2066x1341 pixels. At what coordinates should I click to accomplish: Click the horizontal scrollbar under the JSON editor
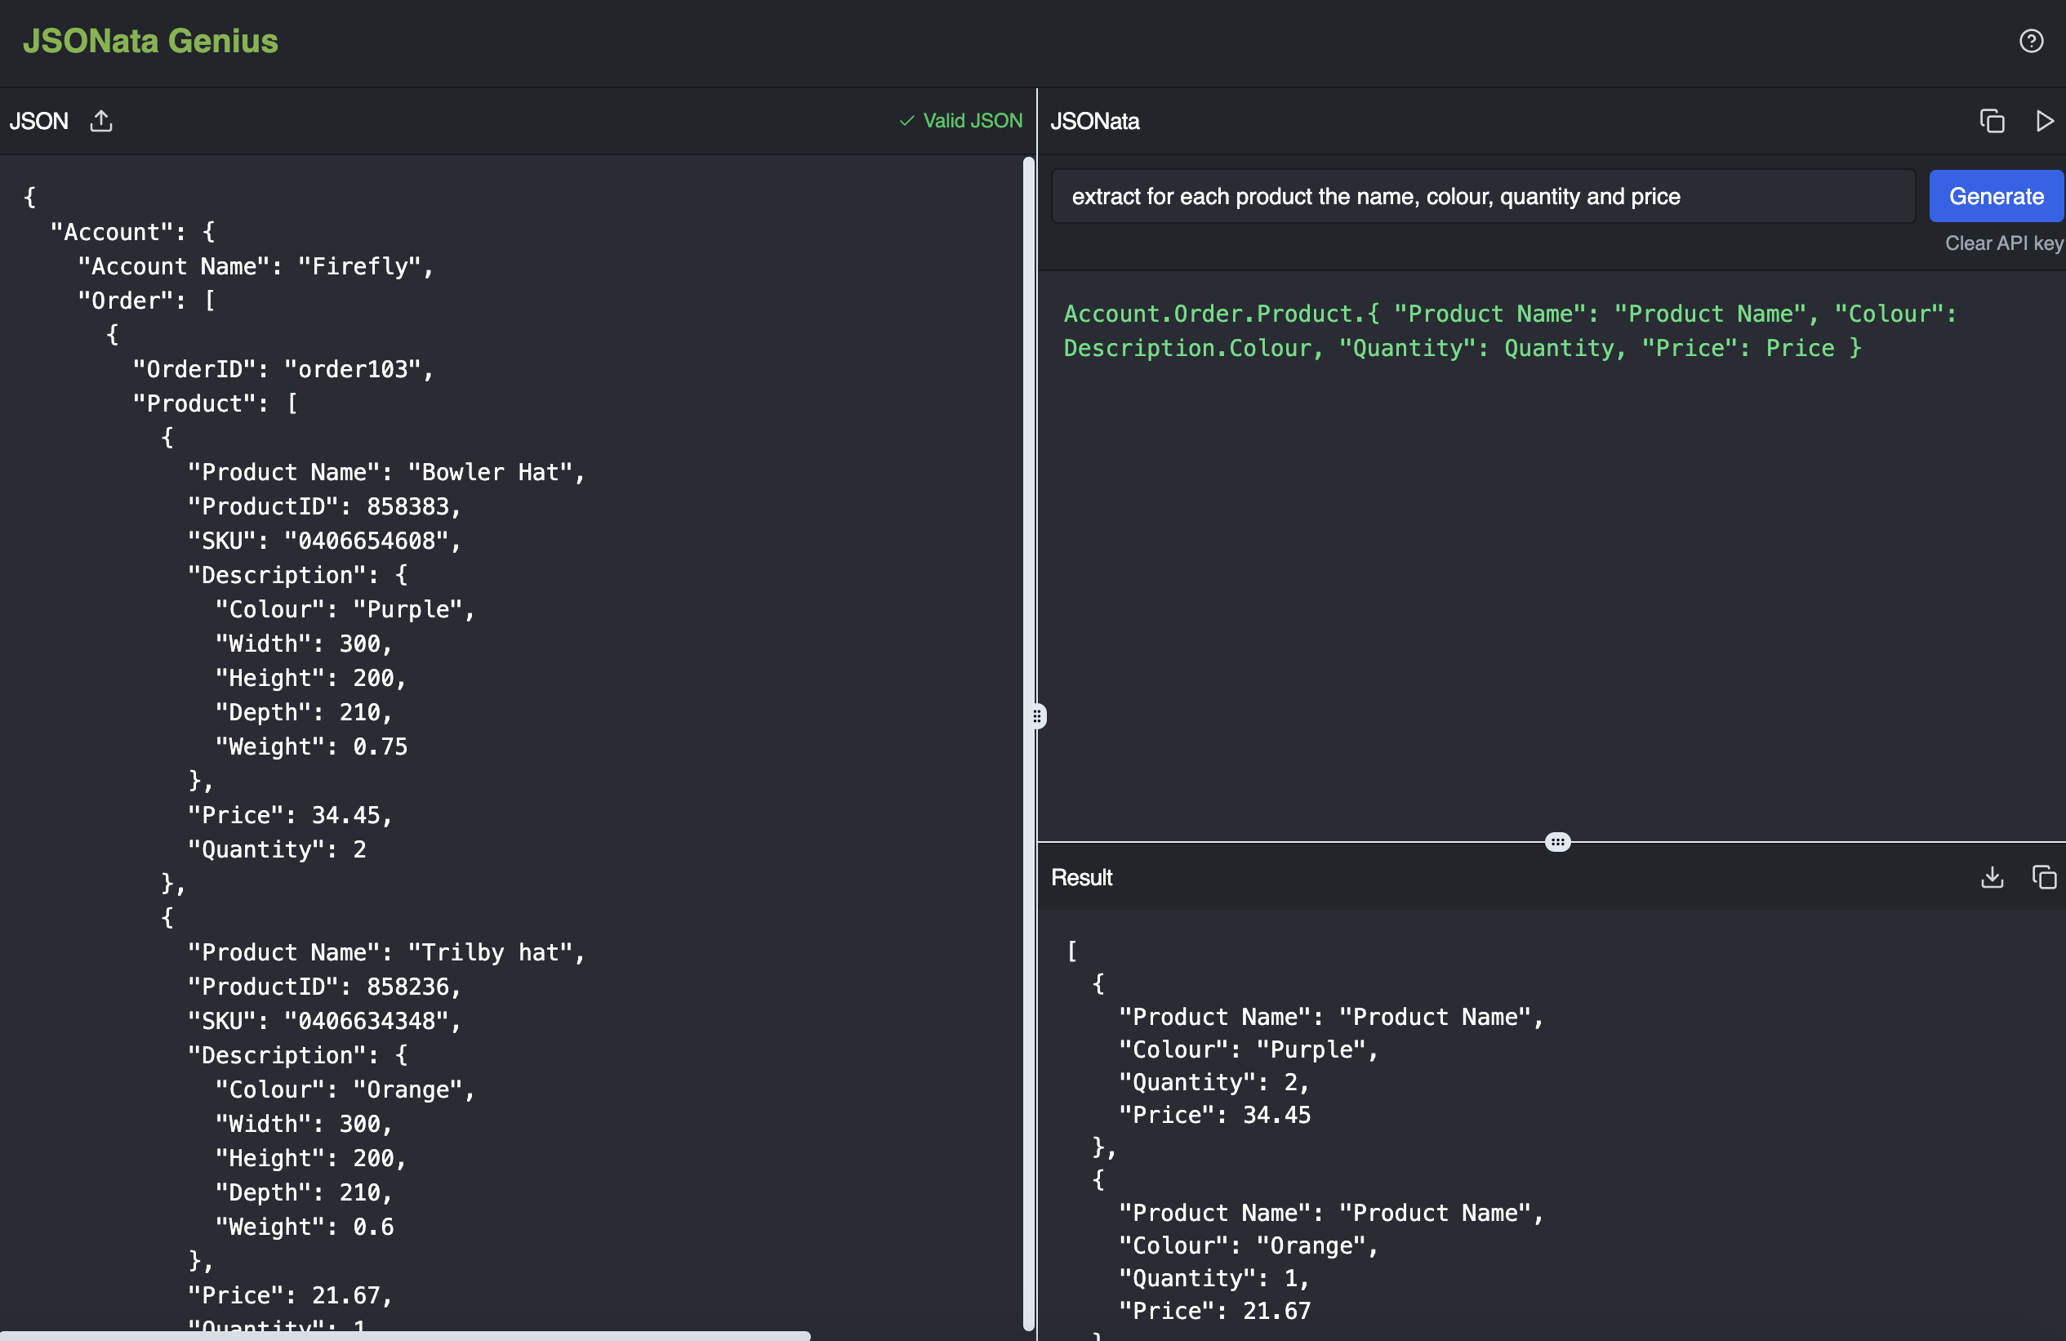[405, 1336]
